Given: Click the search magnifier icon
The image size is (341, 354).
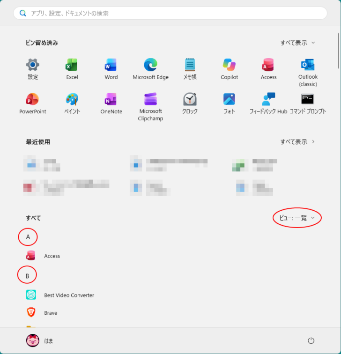Looking at the screenshot, I should [x=23, y=13].
